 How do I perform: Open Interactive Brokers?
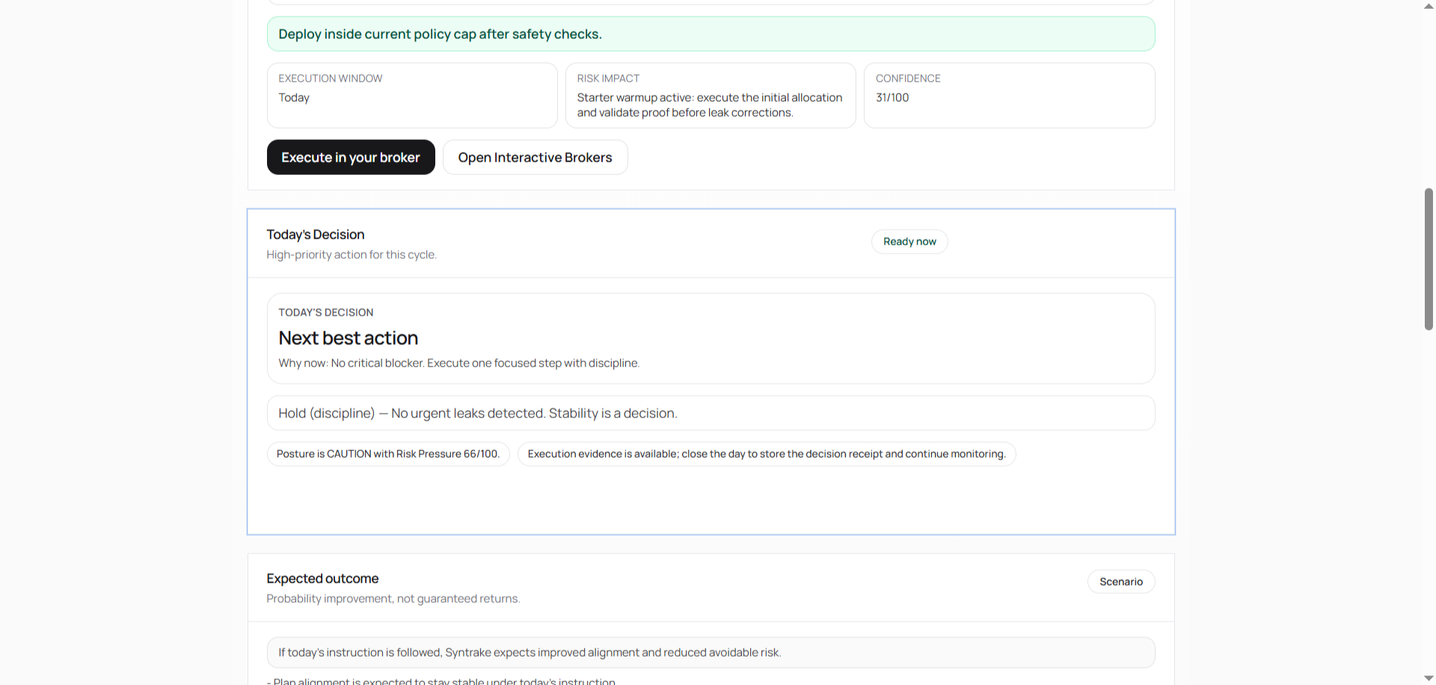coord(535,157)
